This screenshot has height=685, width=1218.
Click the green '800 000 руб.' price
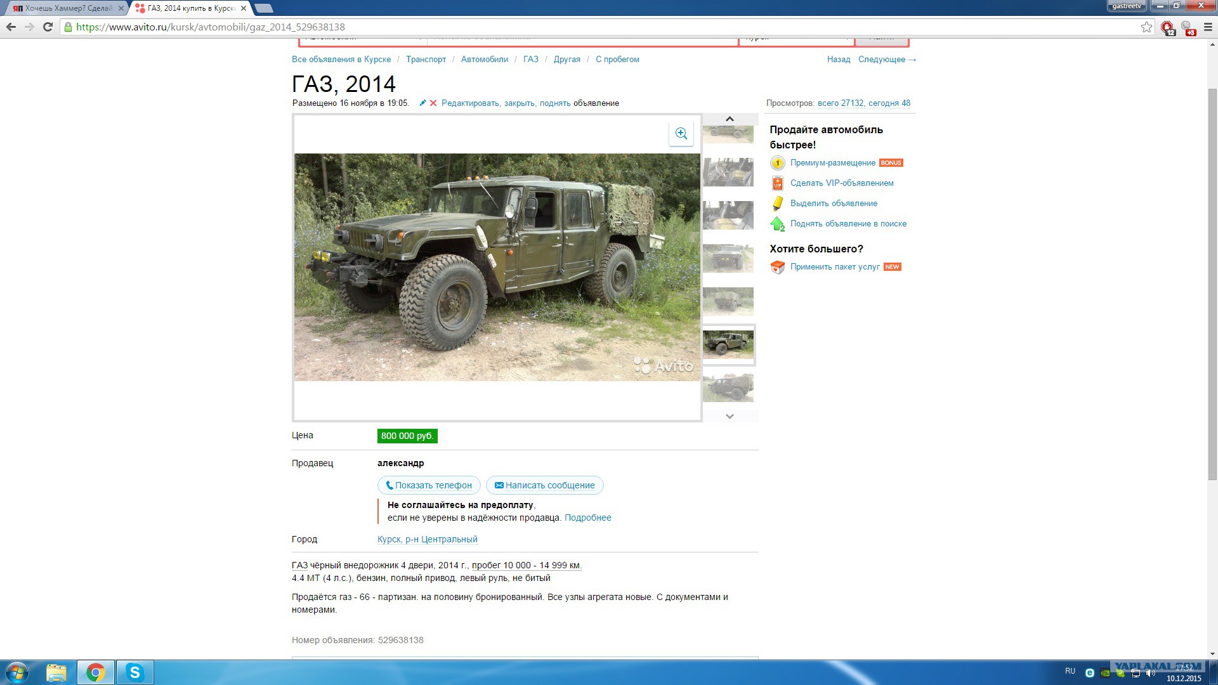(407, 436)
